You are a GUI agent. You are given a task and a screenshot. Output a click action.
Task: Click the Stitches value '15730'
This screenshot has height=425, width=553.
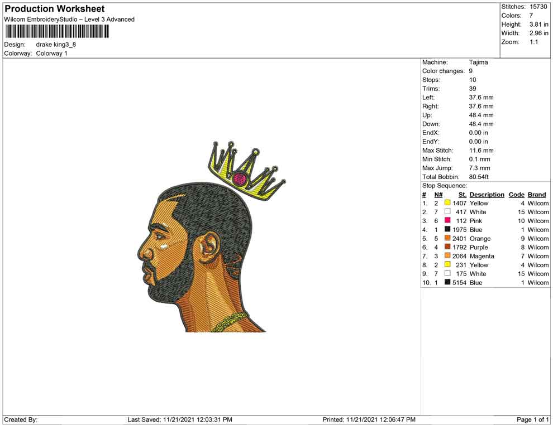538,7
